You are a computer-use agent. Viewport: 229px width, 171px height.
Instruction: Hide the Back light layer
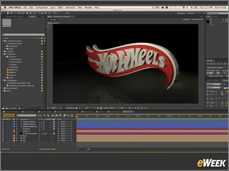tap(3, 136)
